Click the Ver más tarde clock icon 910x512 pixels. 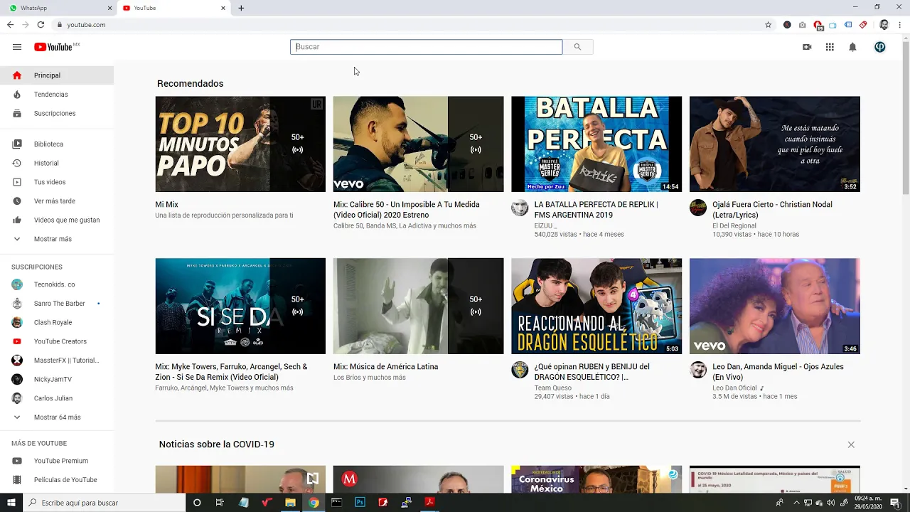tap(17, 201)
